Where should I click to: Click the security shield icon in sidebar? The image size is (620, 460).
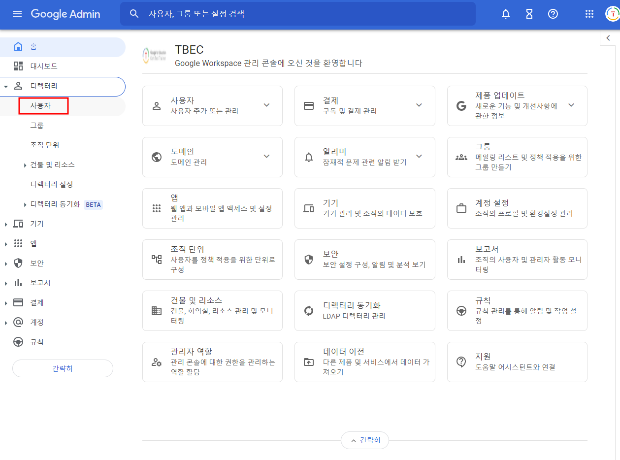pyautogui.click(x=18, y=263)
